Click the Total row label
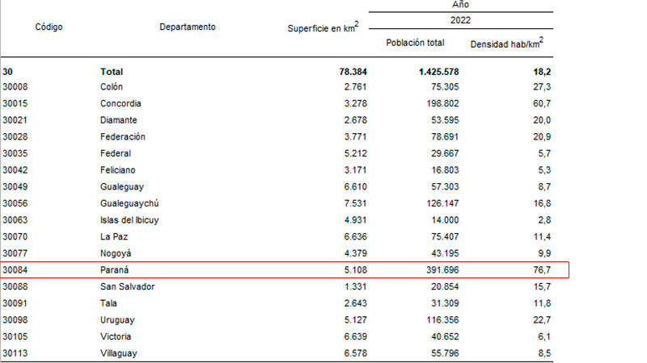Viewport: 647px width, 363px height. (112, 72)
